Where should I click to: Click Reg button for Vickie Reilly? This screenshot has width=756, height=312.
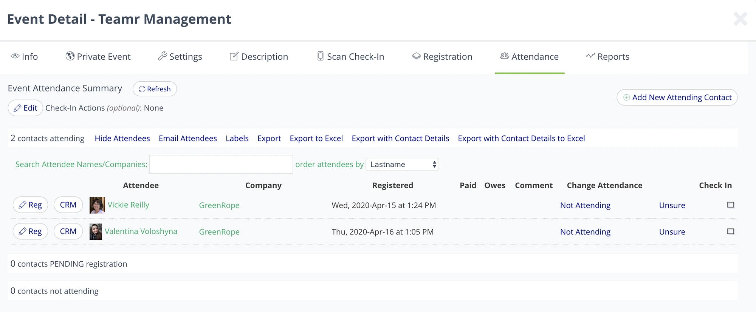[x=30, y=205]
